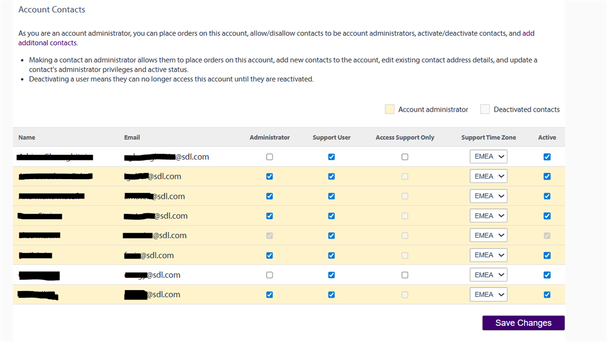Enable Administrator for the seventh row contact
The height and width of the screenshot is (342, 607).
coord(270,275)
